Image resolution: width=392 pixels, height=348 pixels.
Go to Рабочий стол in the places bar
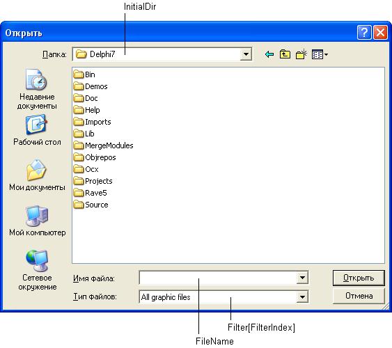click(x=37, y=130)
